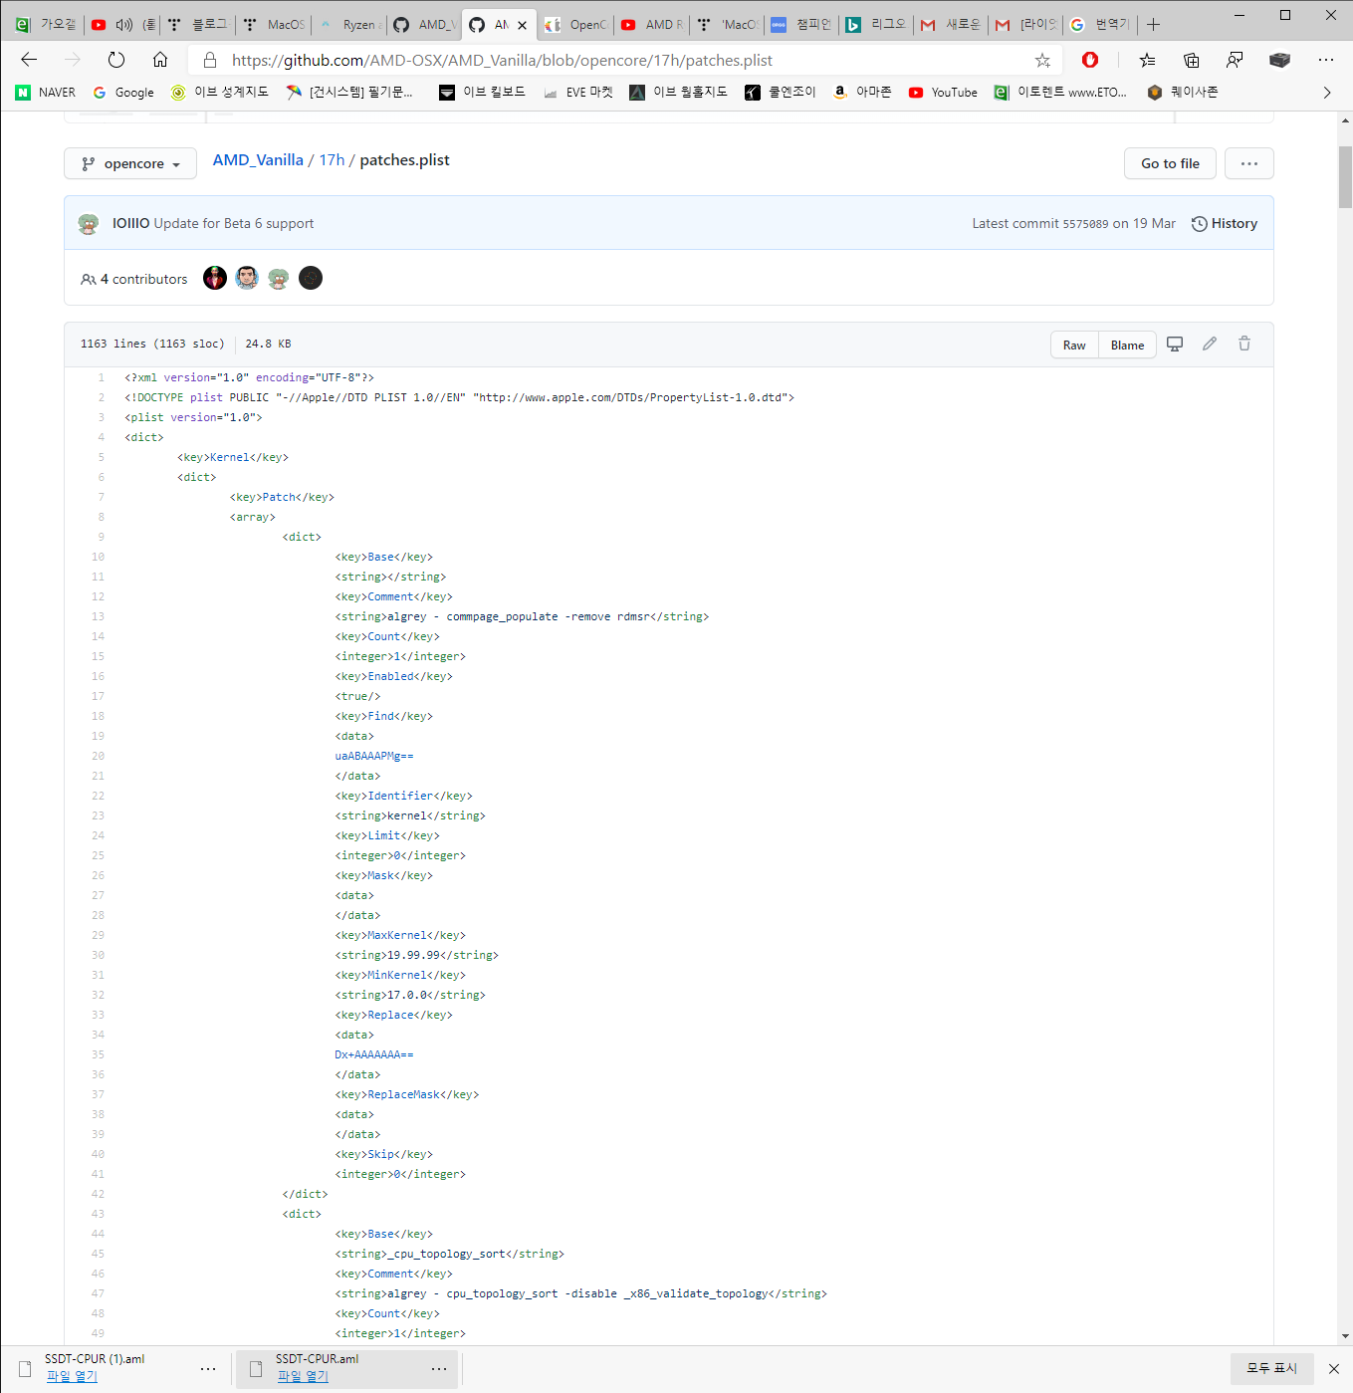Switch to the MacOS tab
The width and height of the screenshot is (1353, 1393).
click(x=275, y=25)
